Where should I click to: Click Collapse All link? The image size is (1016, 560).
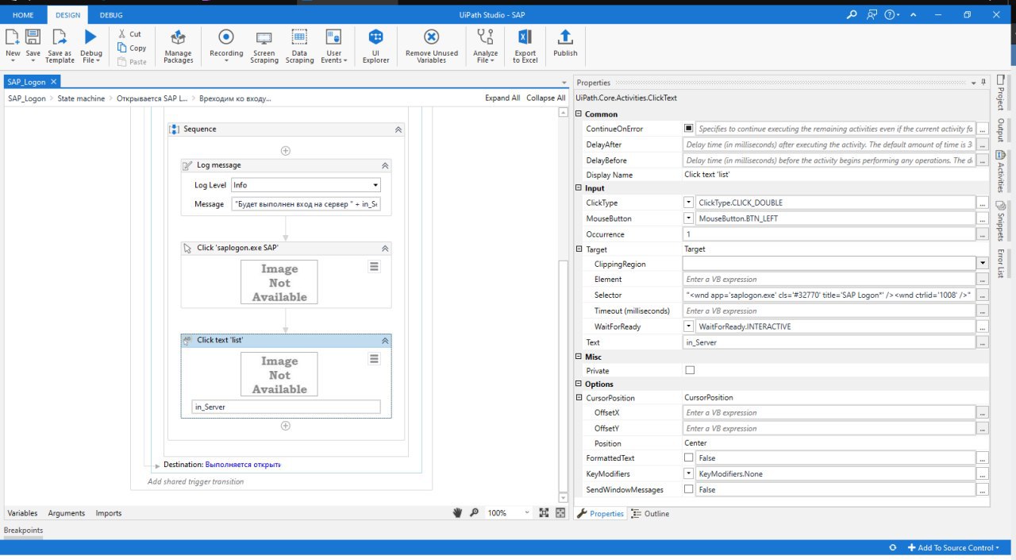(546, 98)
